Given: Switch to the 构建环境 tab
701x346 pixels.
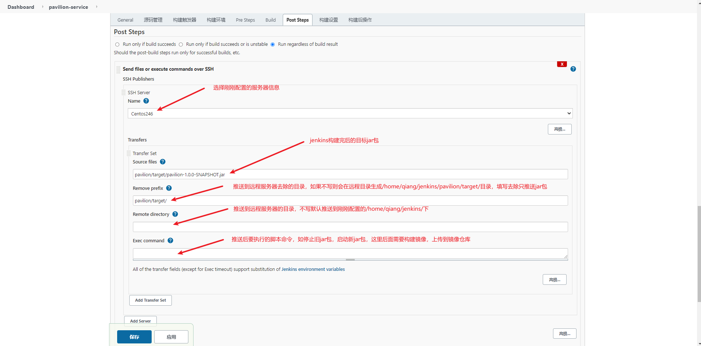Looking at the screenshot, I should 216,20.
